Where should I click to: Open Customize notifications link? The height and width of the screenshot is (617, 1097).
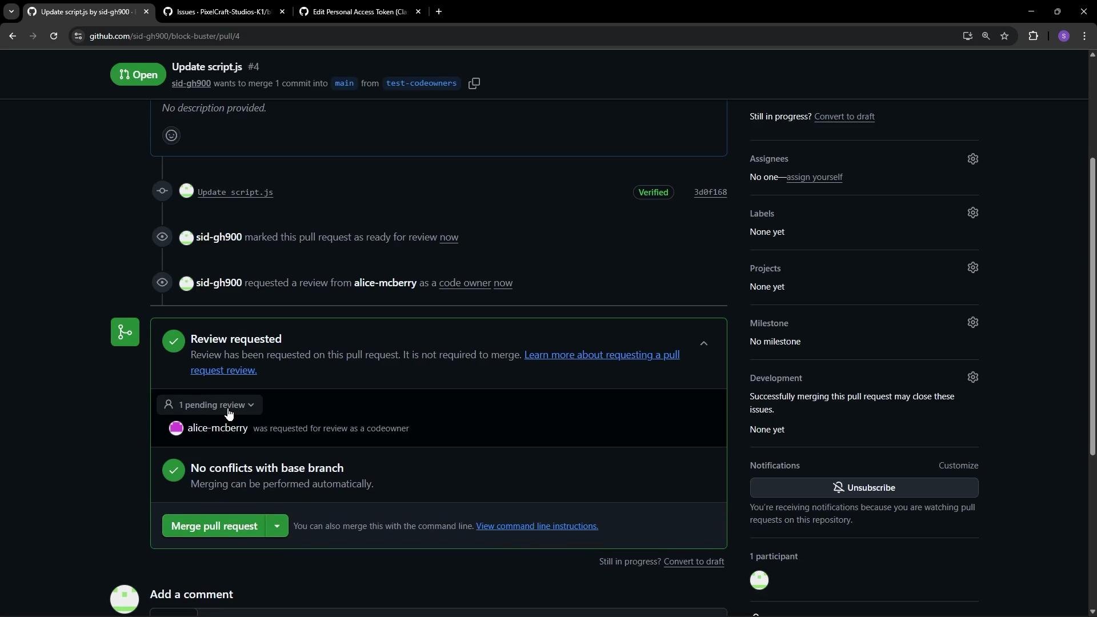tap(958, 465)
